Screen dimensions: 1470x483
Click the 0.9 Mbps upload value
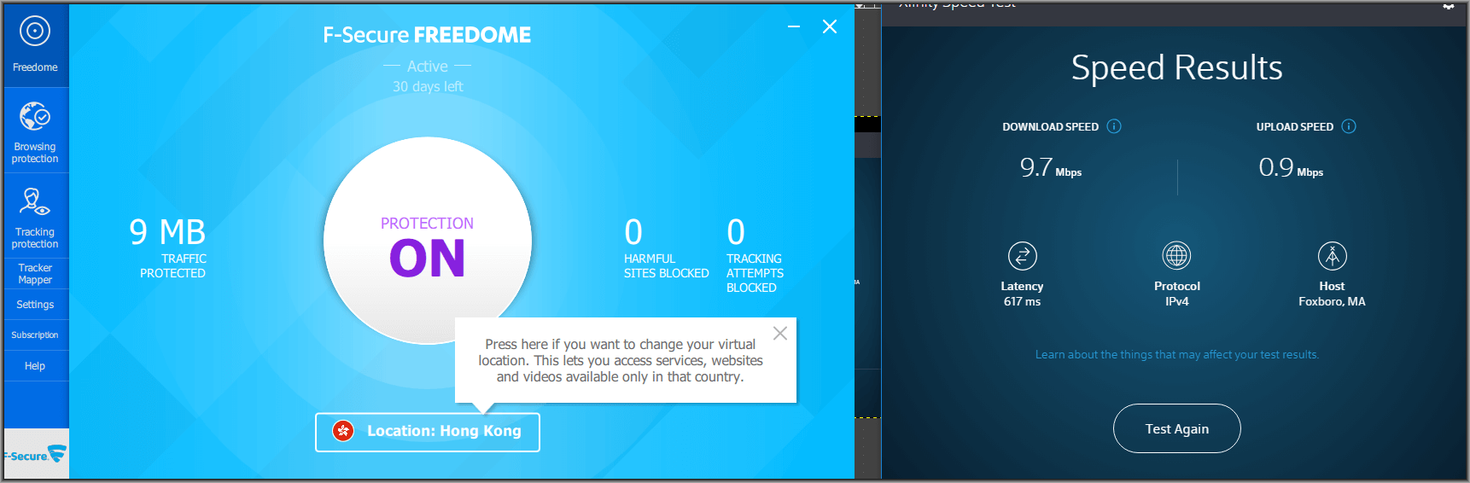[1291, 167]
